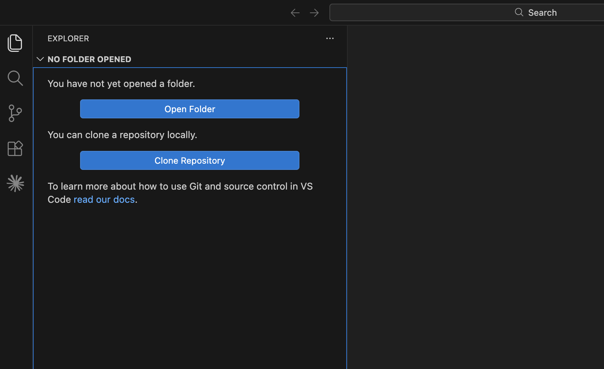Screen dimensions: 604x369
Task: Switch to the Search view
Action: pyautogui.click(x=15, y=78)
